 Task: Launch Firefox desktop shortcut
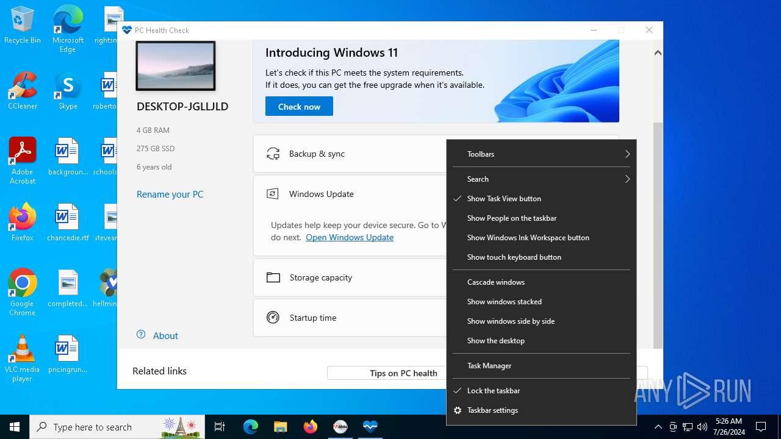(23, 223)
